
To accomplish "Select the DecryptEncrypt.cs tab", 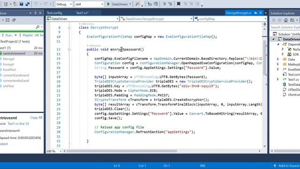I will point(239,13).
